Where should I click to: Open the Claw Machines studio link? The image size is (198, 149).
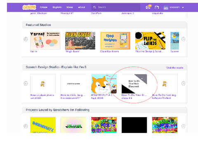click(x=109, y=51)
